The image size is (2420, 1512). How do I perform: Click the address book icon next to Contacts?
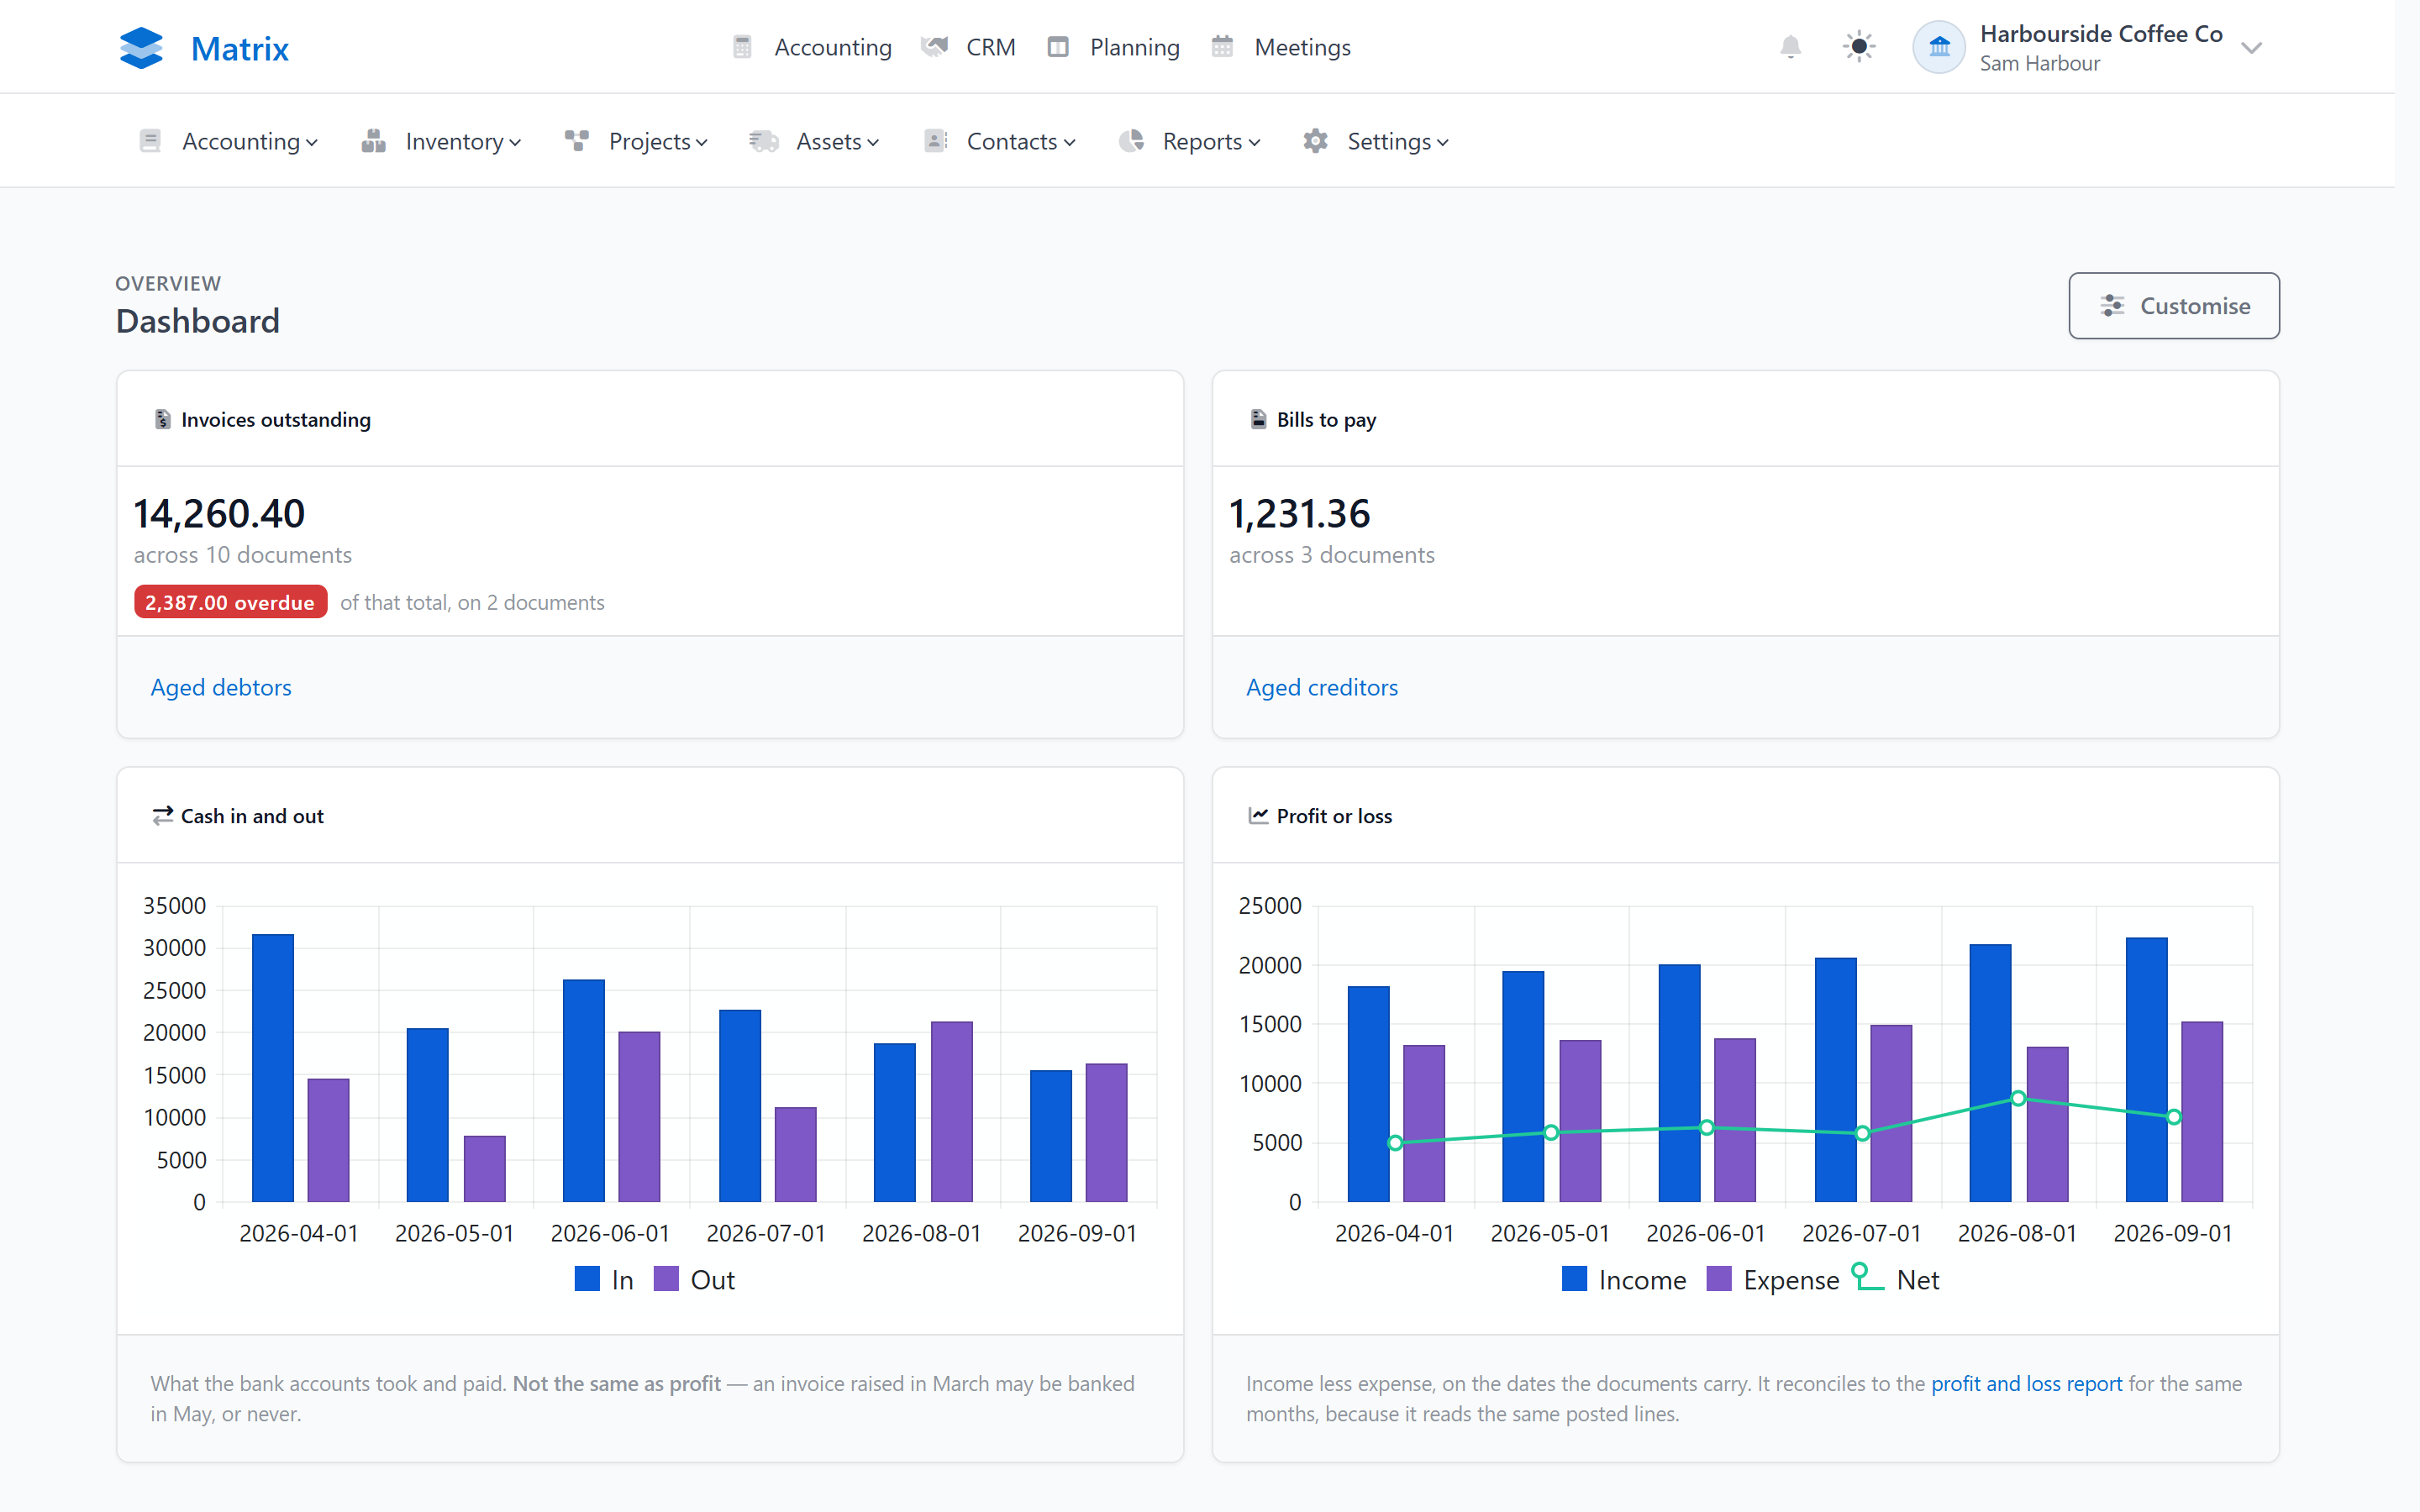click(x=935, y=141)
